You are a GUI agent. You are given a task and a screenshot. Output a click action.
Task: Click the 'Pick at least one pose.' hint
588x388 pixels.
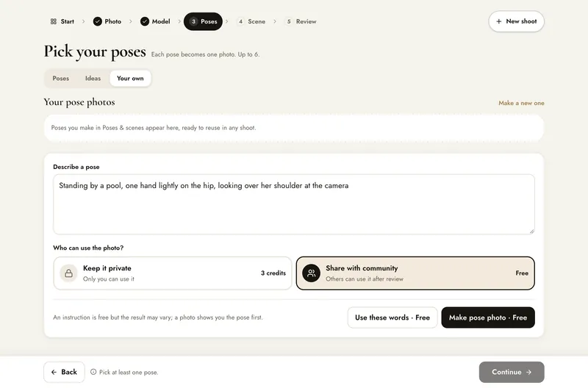click(129, 373)
